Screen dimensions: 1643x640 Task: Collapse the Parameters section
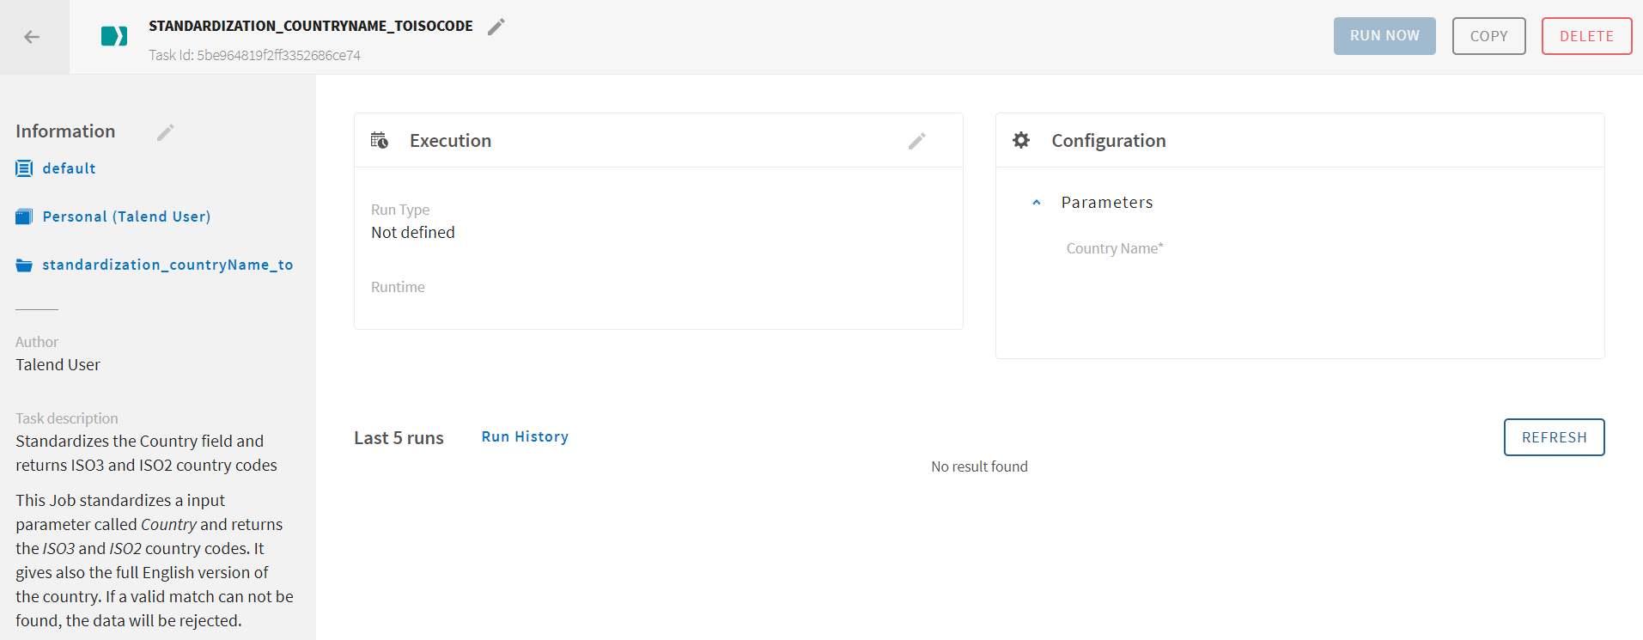(x=1037, y=203)
